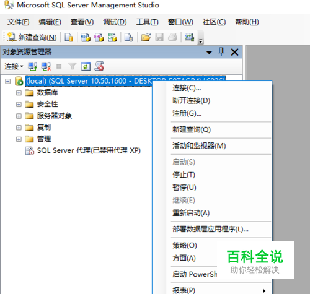
Task: Click the script icon with red X
Action: (x=99, y=66)
